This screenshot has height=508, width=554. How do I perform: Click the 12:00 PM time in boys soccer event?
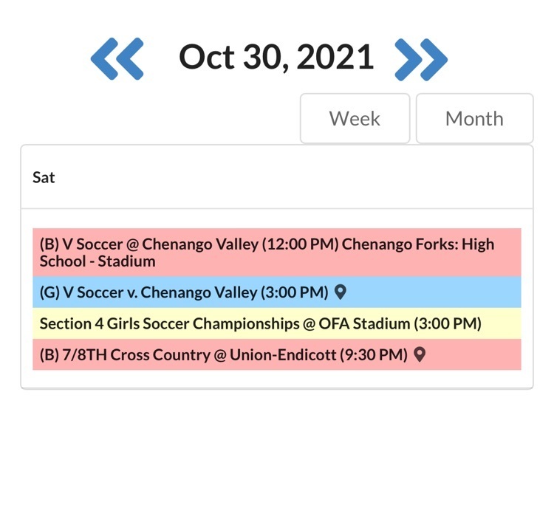(x=301, y=244)
